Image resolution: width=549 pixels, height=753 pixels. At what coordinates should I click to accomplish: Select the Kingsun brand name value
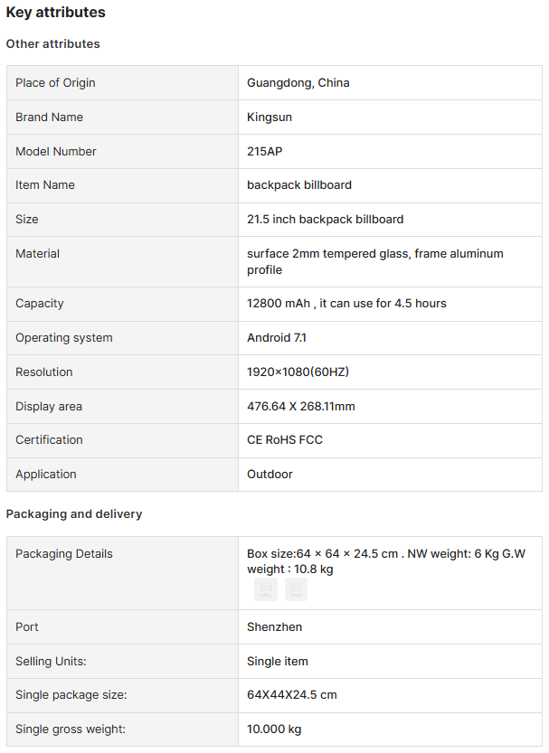(x=270, y=118)
